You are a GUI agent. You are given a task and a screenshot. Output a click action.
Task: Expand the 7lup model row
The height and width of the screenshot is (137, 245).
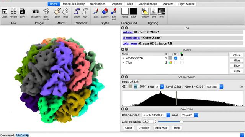tap(123, 62)
